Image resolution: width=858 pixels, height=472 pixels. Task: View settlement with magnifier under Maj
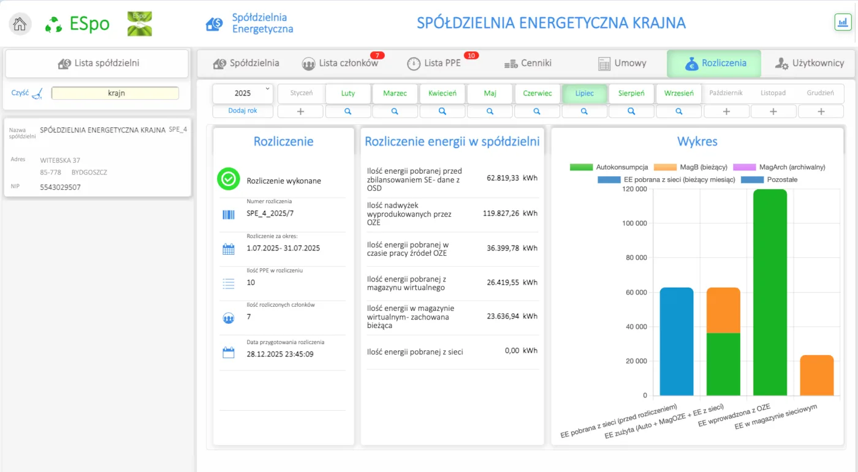(490, 111)
